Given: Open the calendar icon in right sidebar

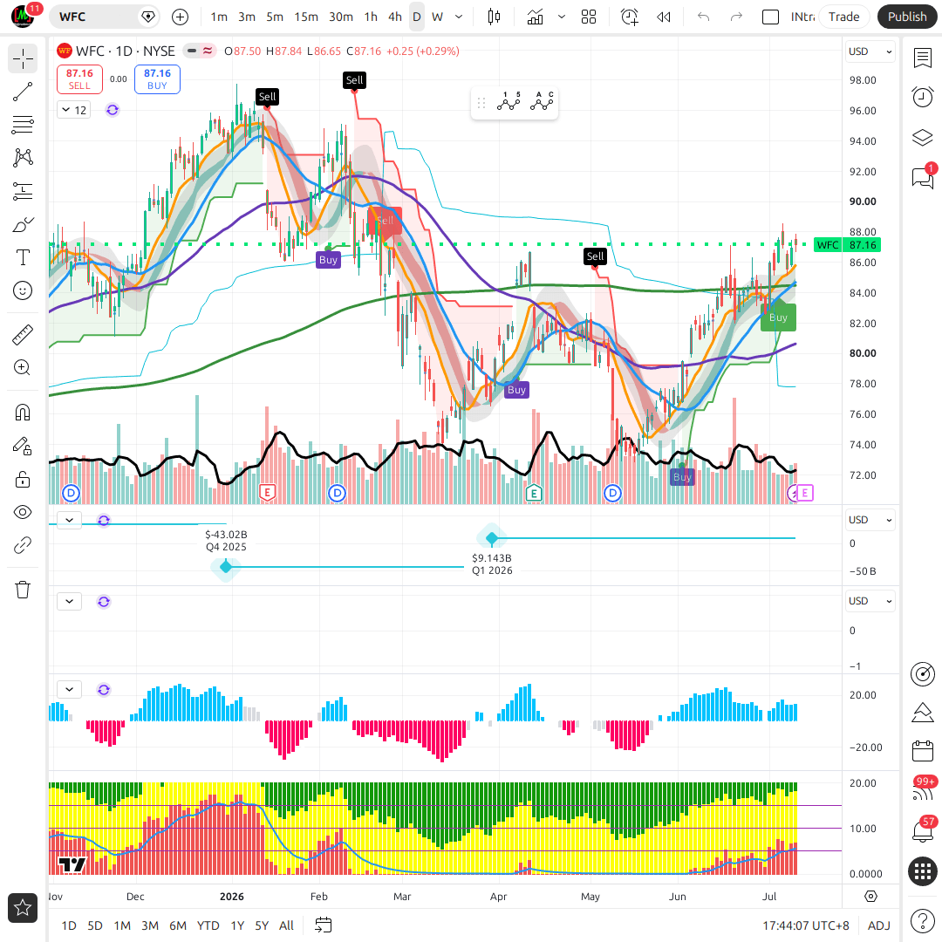Looking at the screenshot, I should [x=922, y=751].
